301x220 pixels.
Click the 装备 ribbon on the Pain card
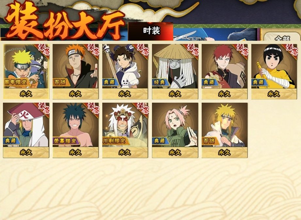[93, 50]
